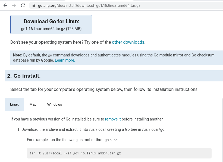Open the 'remove it' link

tap(113, 119)
